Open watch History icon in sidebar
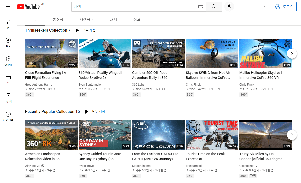 (8, 117)
